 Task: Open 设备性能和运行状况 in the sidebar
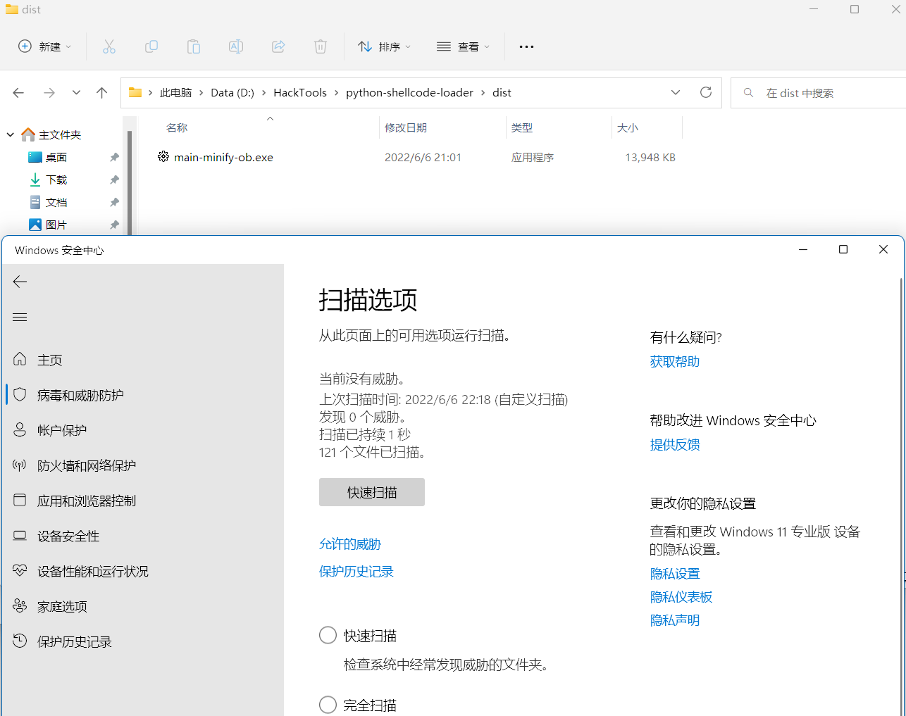pyautogui.click(x=143, y=571)
